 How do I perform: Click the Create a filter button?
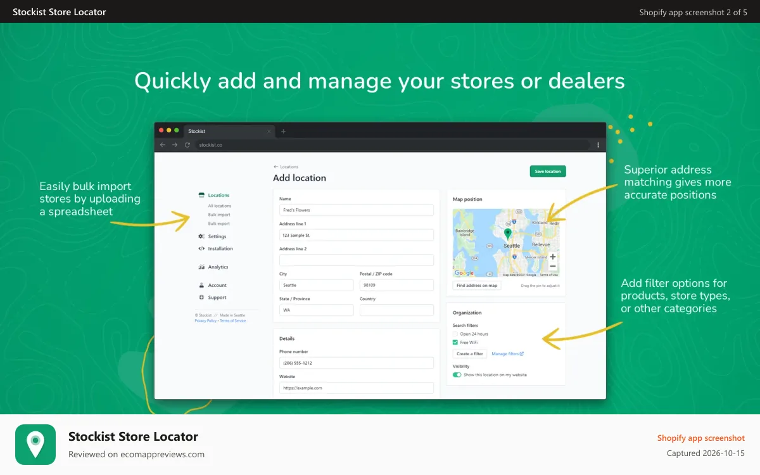coord(470,354)
